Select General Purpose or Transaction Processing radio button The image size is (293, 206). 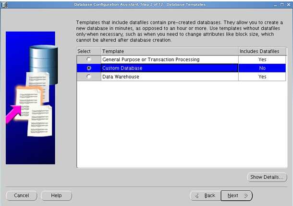tap(89, 59)
